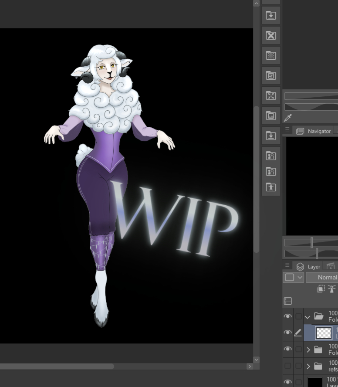Click the layer list display icon

pyautogui.click(x=287, y=301)
